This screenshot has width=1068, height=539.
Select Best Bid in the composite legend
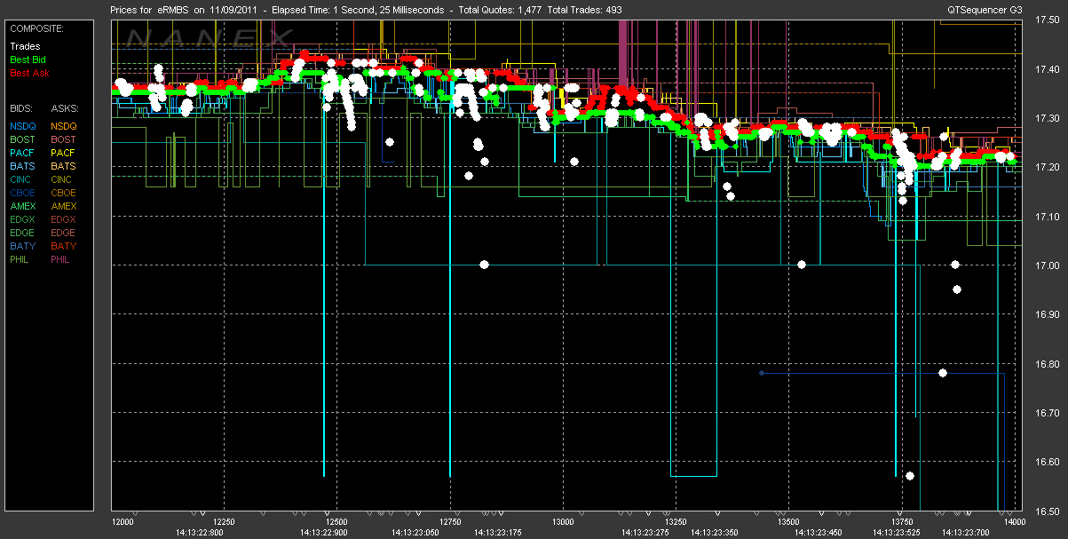pos(28,59)
